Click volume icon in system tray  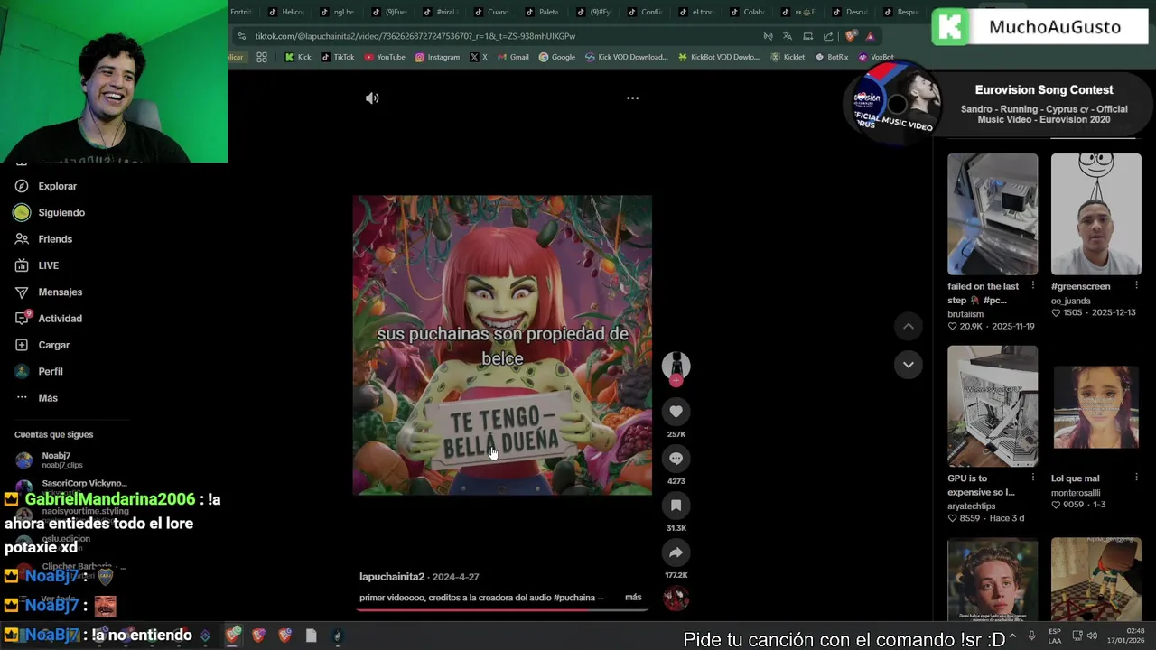pyautogui.click(x=1093, y=636)
